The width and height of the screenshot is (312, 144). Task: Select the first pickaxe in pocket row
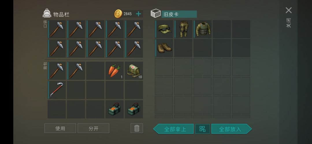[x=57, y=29]
